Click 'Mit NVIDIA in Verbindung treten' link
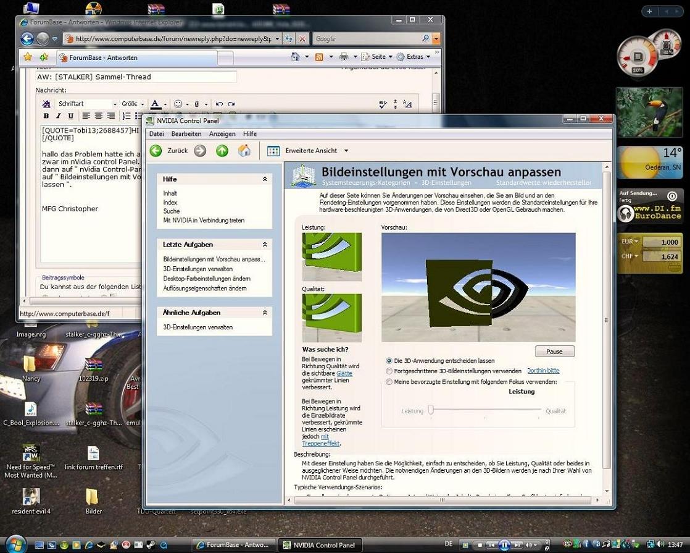The width and height of the screenshot is (690, 553). [204, 221]
